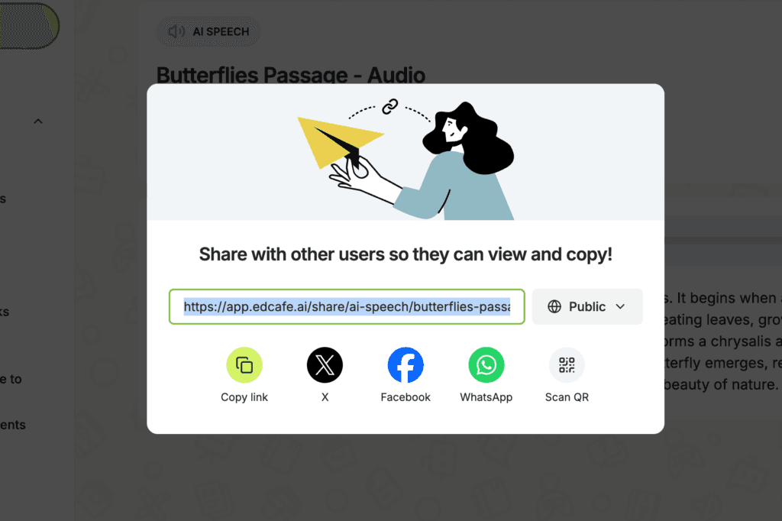
Task: Open the Scan QR code icon
Action: coord(567,365)
